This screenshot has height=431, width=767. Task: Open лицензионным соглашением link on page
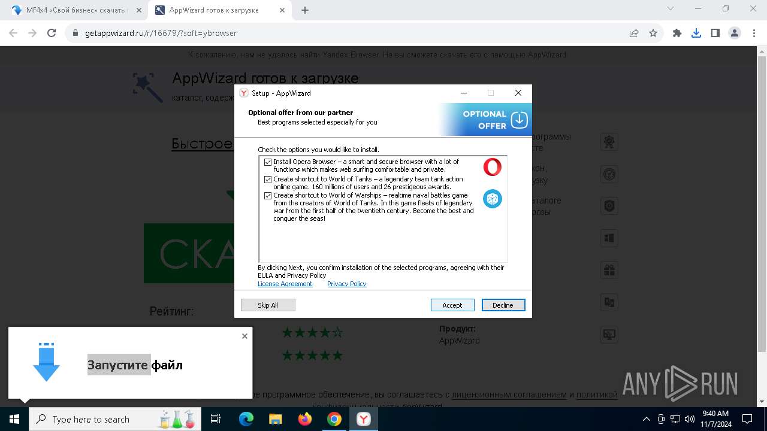point(509,394)
